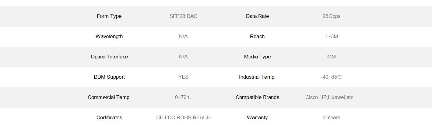Click the Compatible Brands label

257,97
